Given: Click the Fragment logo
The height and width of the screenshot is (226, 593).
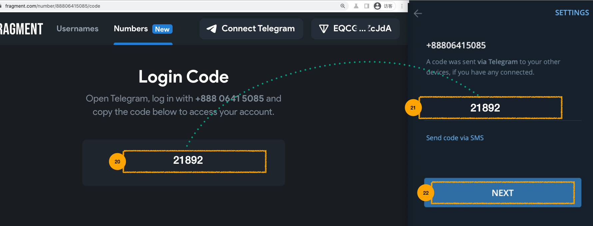Looking at the screenshot, I should coord(21,29).
